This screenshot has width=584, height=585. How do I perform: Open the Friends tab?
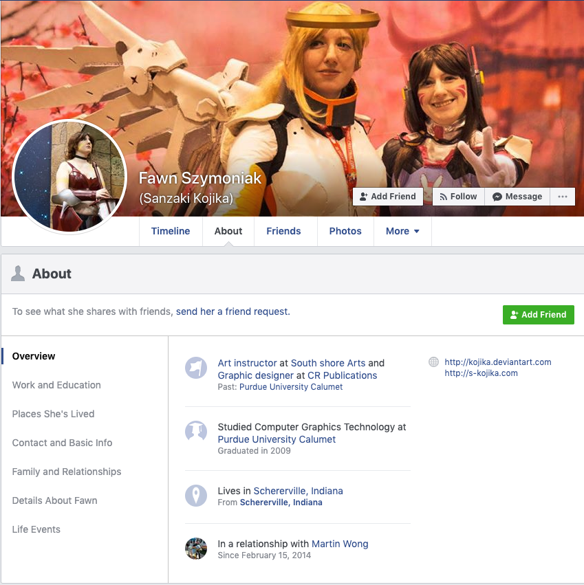tap(284, 231)
